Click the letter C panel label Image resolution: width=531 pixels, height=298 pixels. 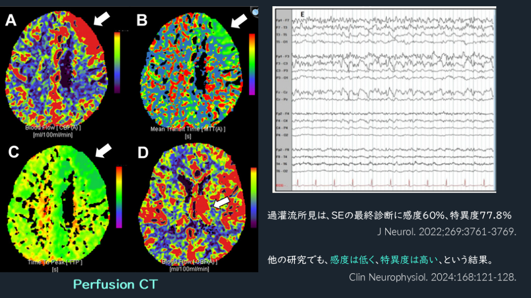[13, 152]
